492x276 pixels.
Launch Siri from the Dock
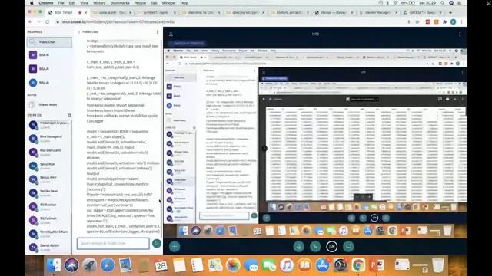click(71, 265)
